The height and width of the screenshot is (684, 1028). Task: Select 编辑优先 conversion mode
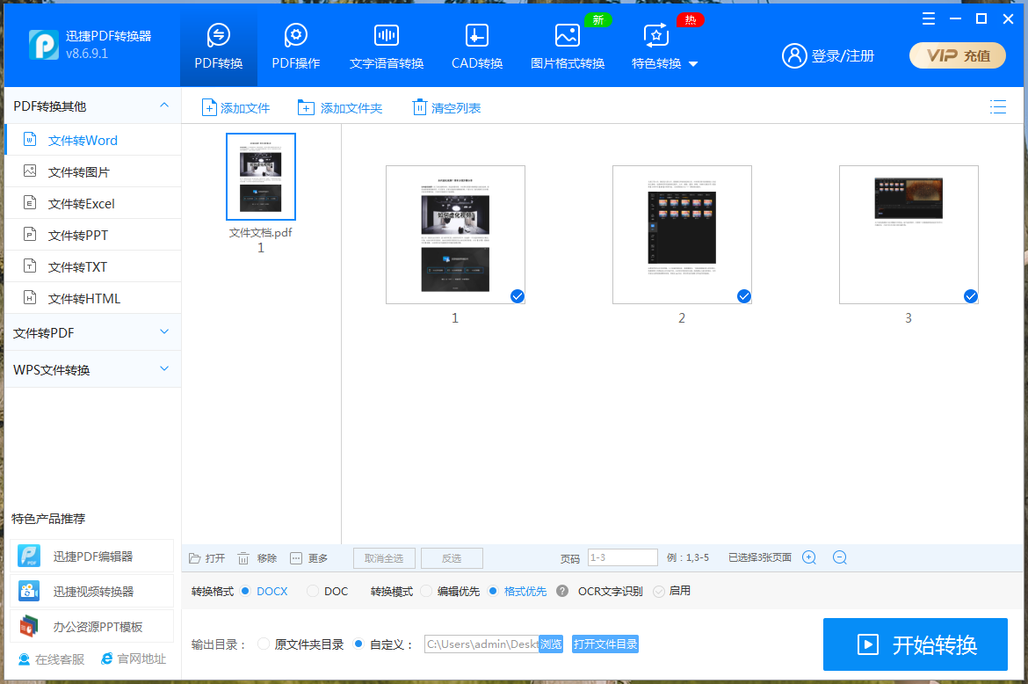[426, 591]
